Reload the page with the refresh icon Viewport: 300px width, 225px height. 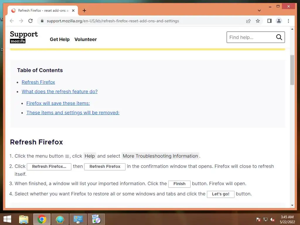click(30, 21)
